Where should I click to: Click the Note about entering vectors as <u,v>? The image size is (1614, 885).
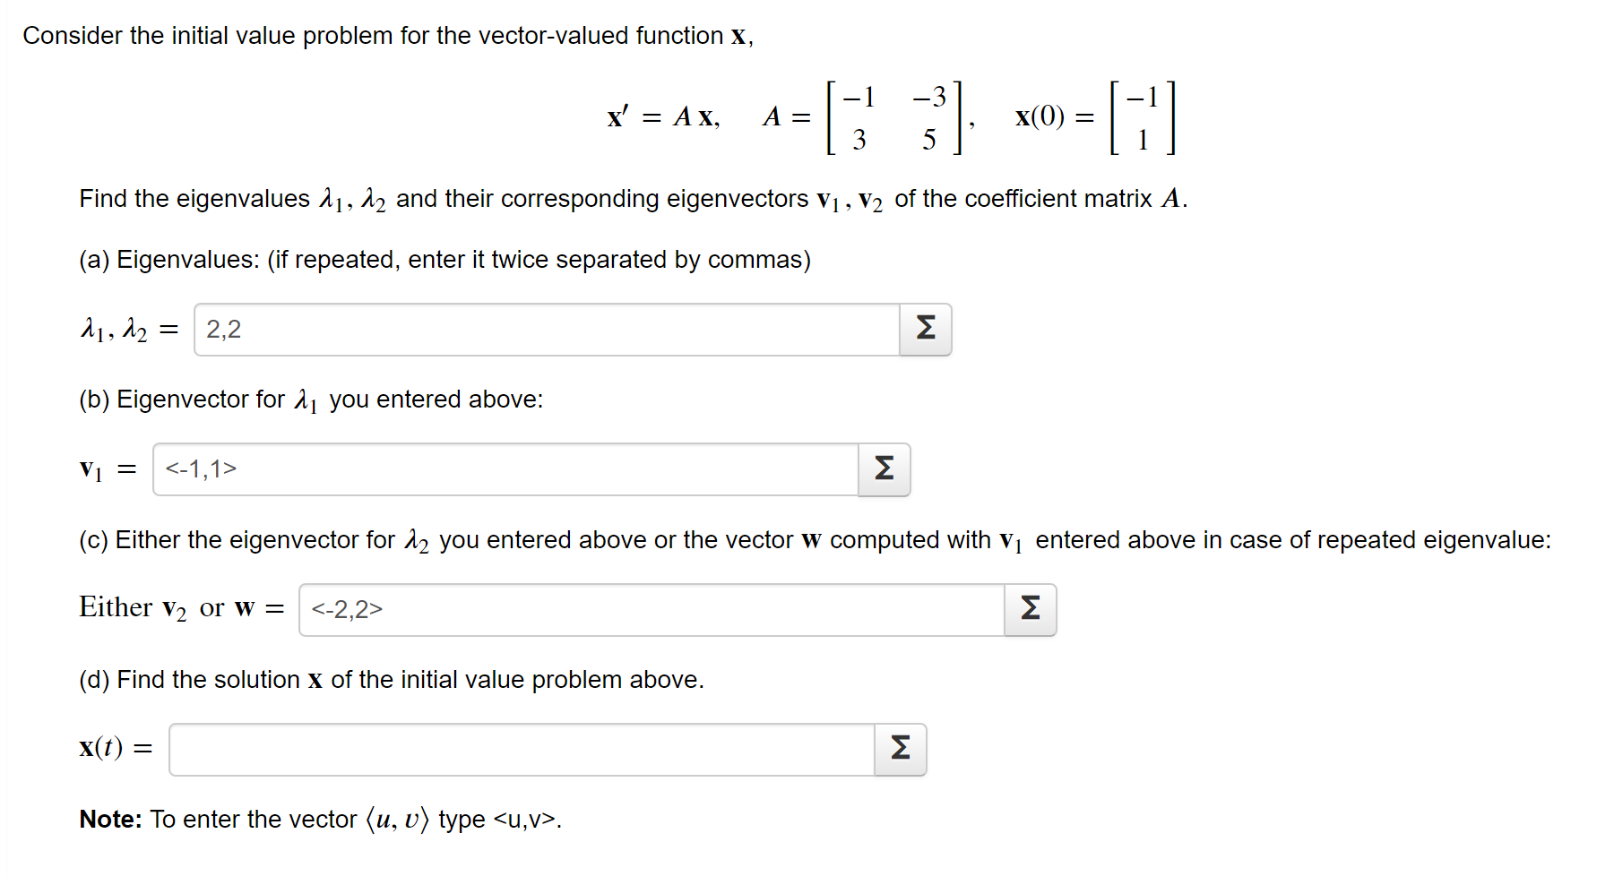point(318,818)
